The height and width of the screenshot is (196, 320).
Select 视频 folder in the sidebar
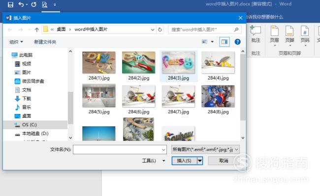tap(23, 64)
